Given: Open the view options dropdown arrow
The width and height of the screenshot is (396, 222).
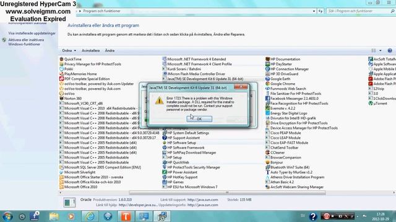Looking at the screenshot, I should pos(381,51).
